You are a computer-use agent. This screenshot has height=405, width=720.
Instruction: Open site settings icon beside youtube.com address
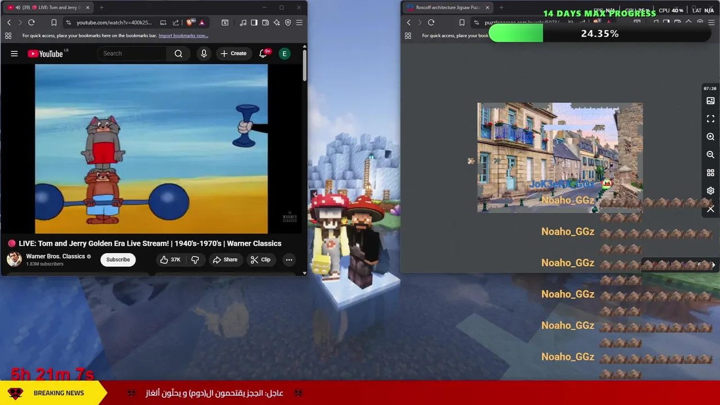pos(68,22)
